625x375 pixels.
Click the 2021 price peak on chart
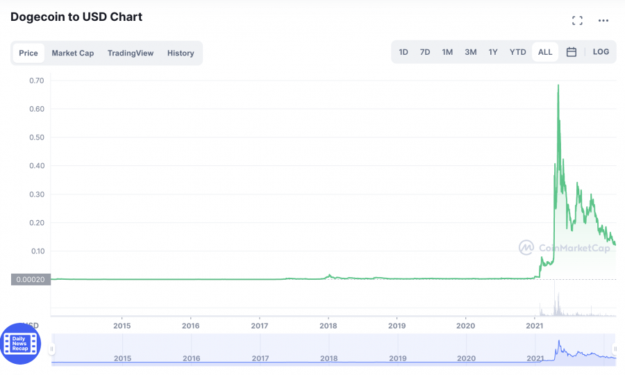tap(558, 85)
